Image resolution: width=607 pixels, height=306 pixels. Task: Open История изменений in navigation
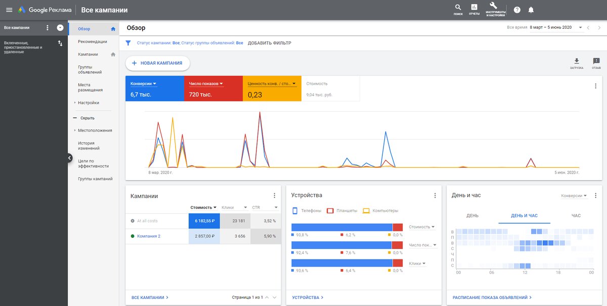[89, 145]
